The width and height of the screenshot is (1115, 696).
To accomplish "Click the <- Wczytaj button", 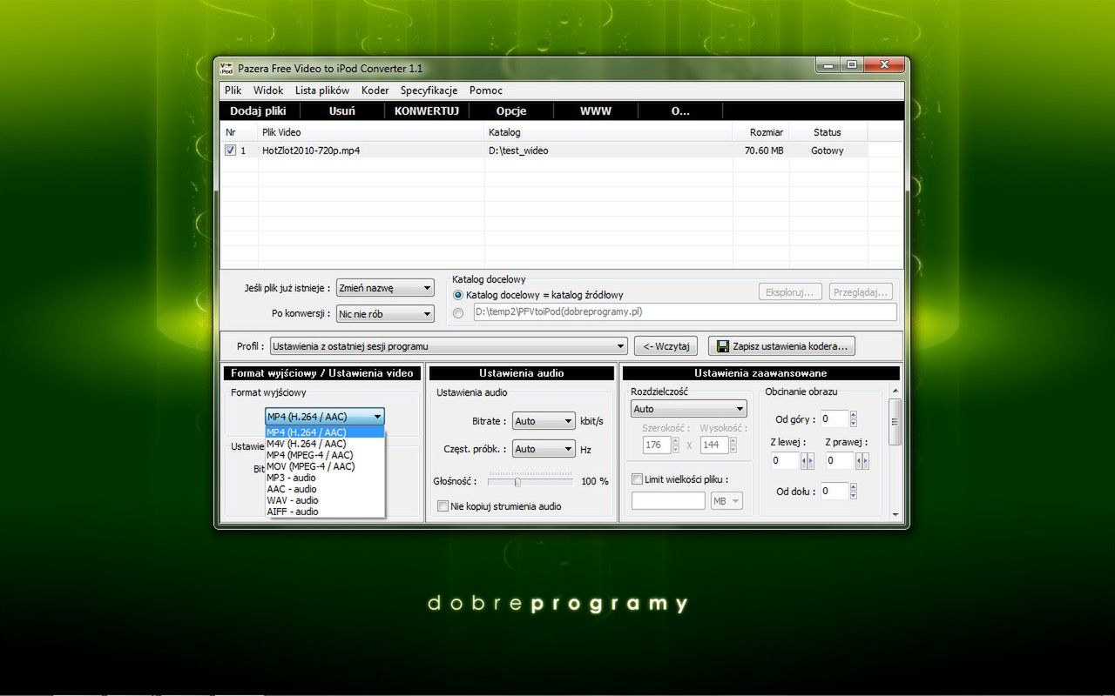I will tap(666, 346).
